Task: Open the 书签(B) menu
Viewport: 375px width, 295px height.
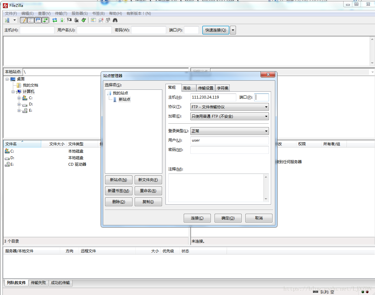Action: (x=98, y=13)
